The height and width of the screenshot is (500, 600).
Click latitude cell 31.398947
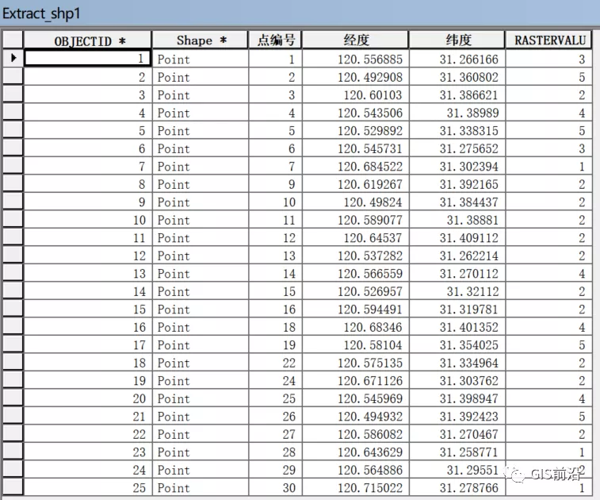coord(457,398)
